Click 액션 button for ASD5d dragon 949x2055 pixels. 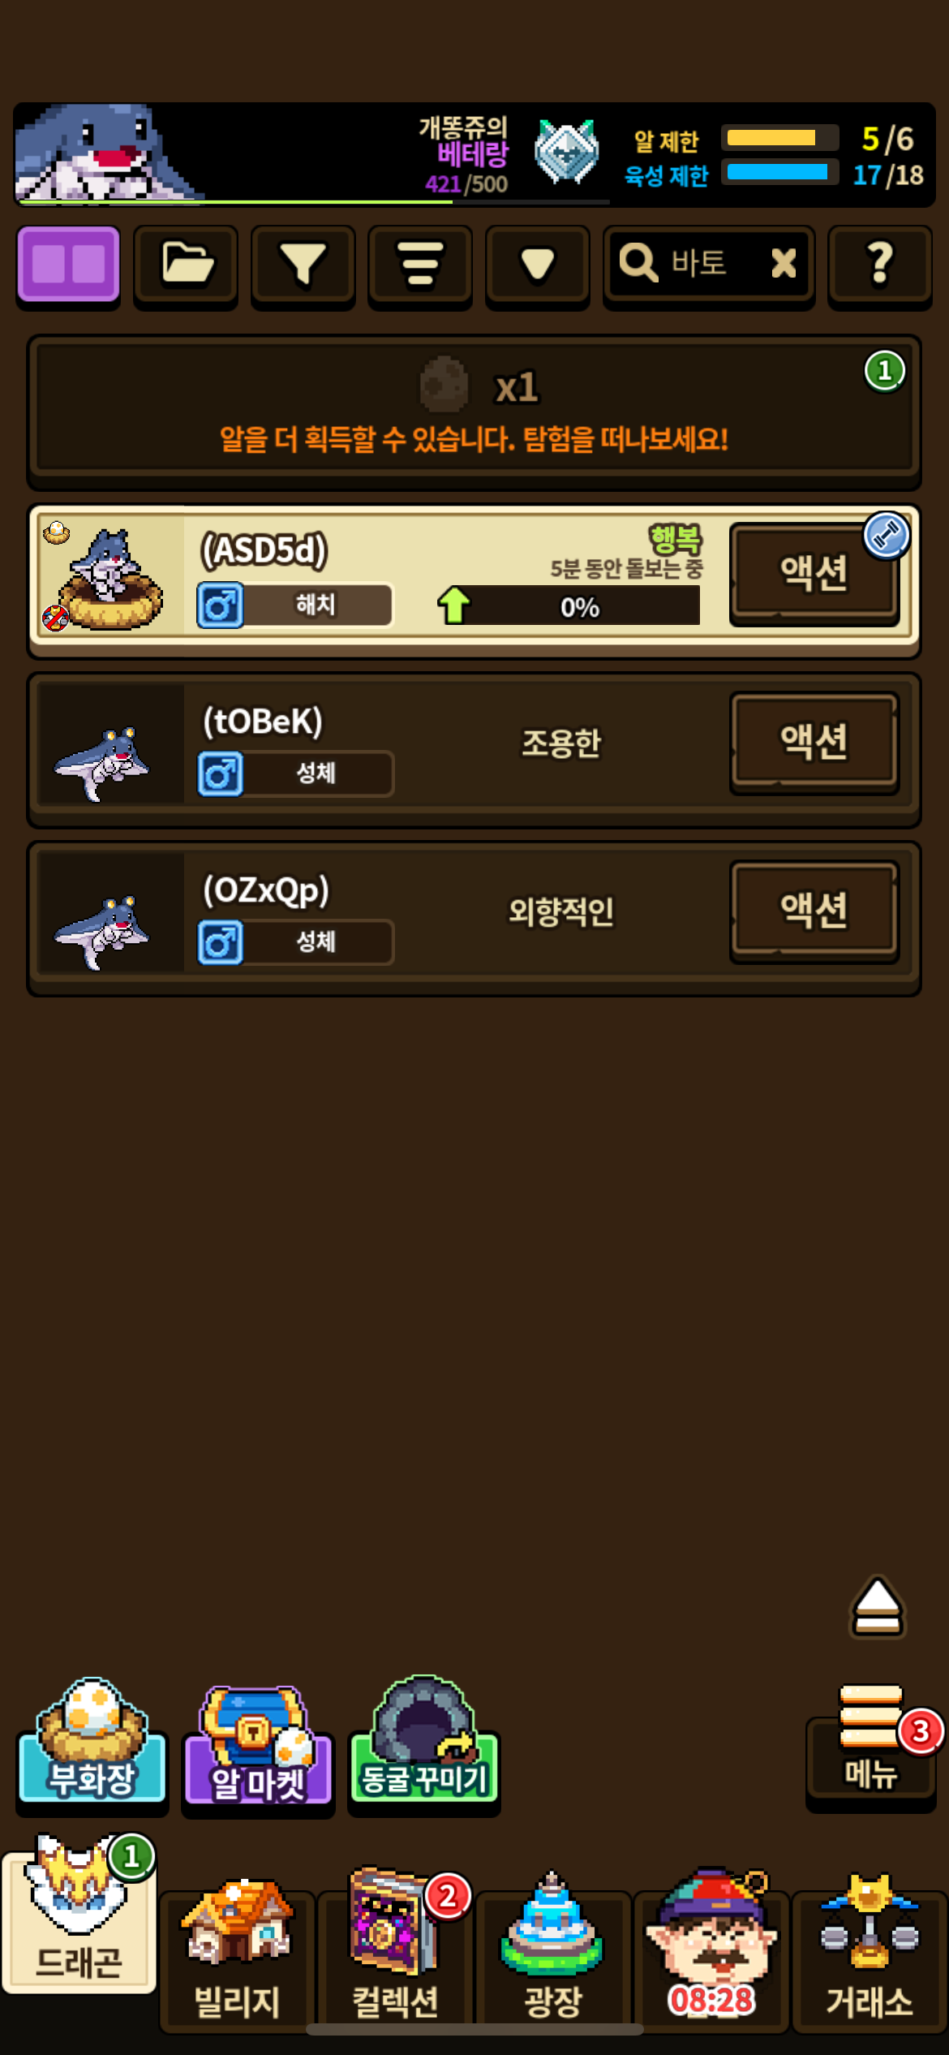814,573
